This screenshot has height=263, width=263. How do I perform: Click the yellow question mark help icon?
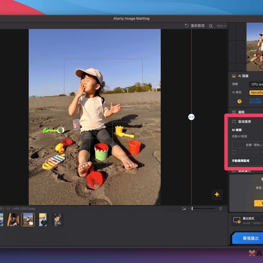point(239,101)
